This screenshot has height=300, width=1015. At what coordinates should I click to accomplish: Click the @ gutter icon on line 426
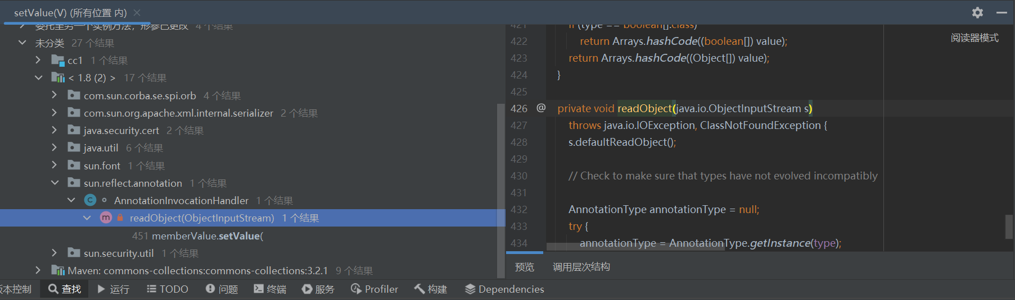pyautogui.click(x=541, y=108)
